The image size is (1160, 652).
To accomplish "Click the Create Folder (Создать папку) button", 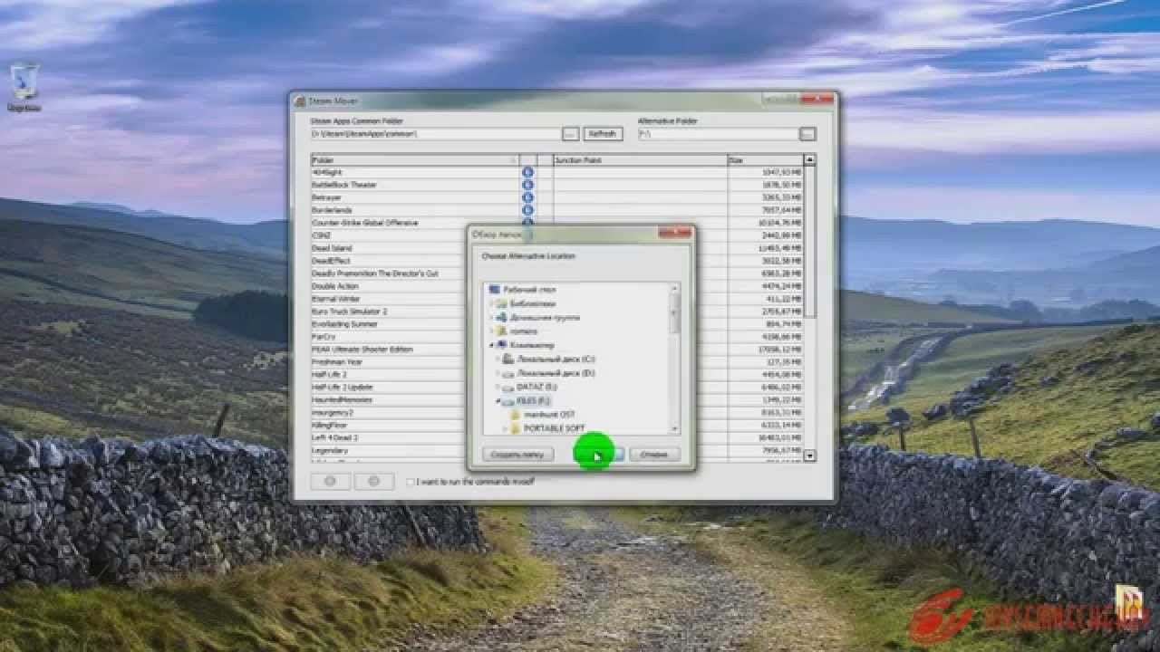I will point(518,454).
